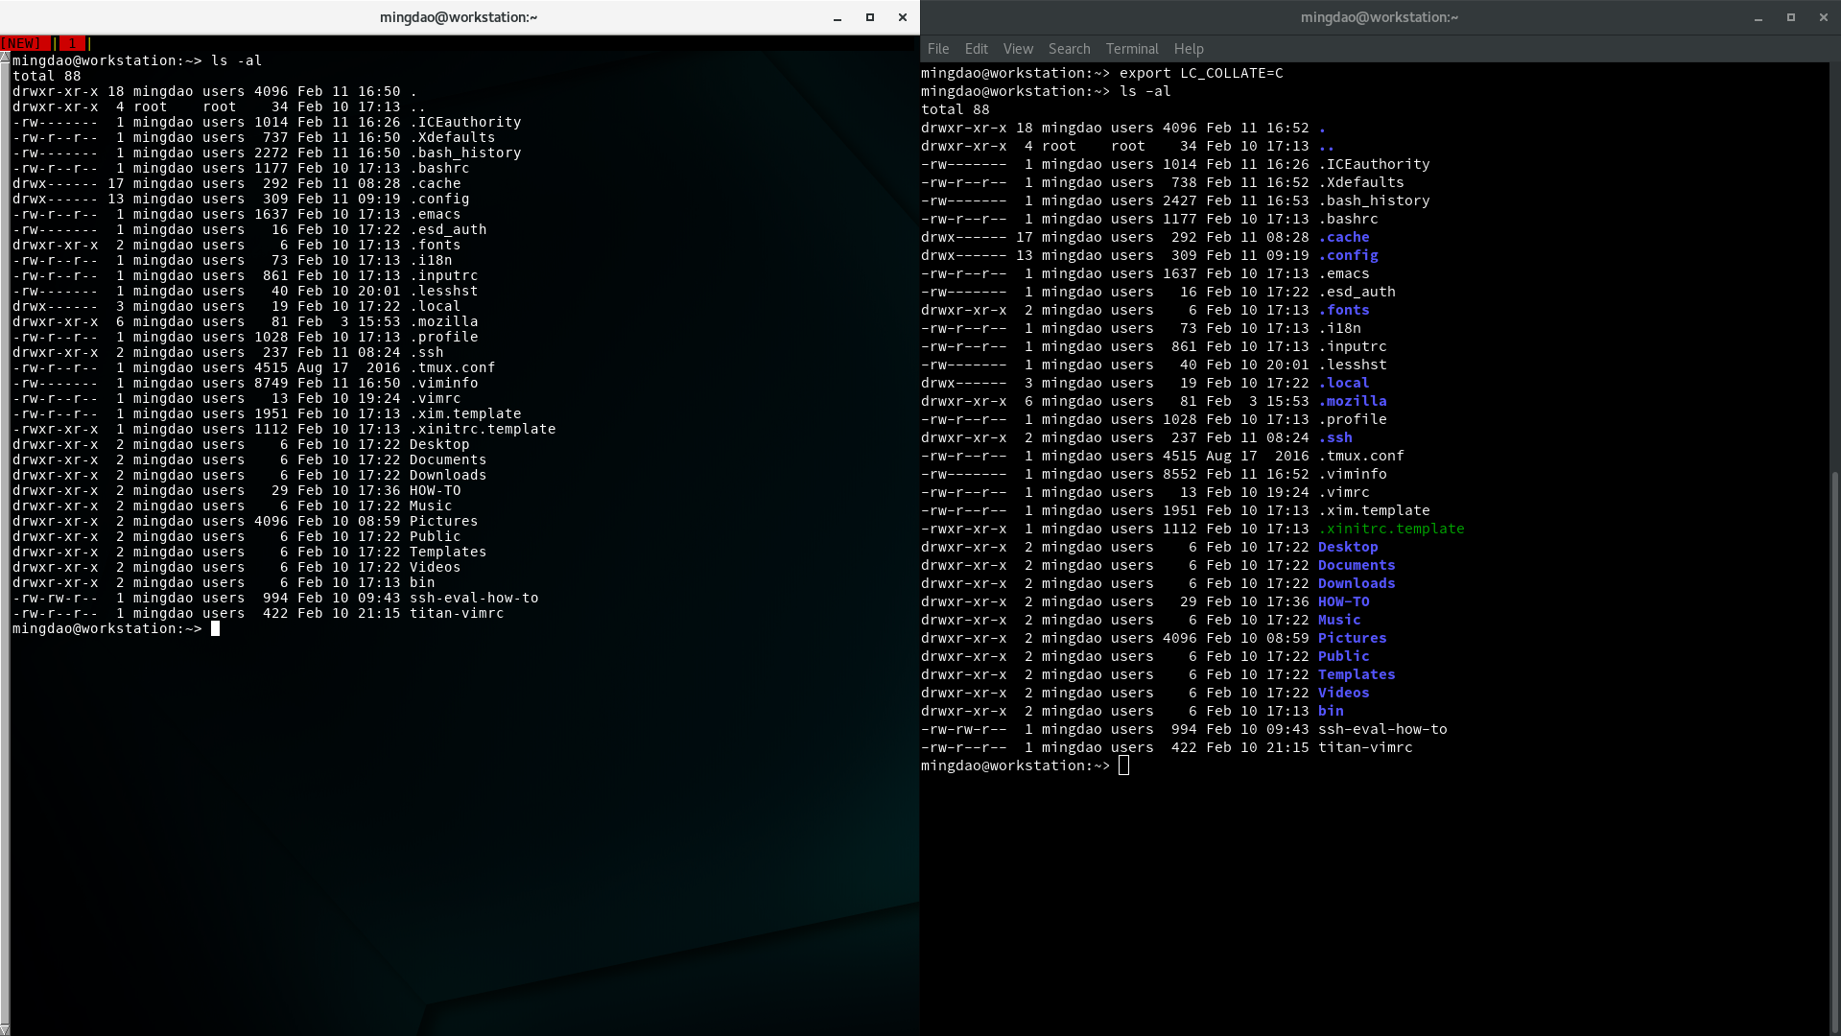Click HOW-TO entry in left terminal
The width and height of the screenshot is (1841, 1036).
click(436, 490)
